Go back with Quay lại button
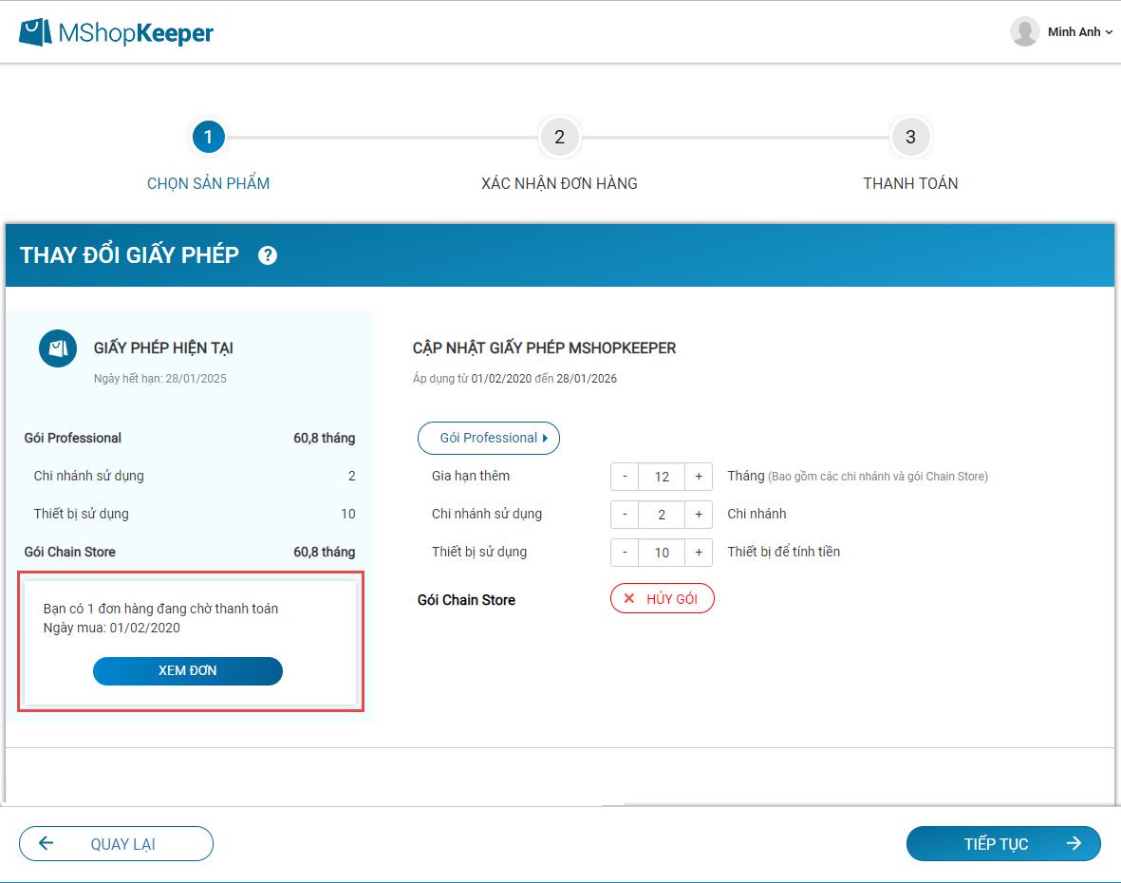The height and width of the screenshot is (883, 1121). (x=116, y=844)
